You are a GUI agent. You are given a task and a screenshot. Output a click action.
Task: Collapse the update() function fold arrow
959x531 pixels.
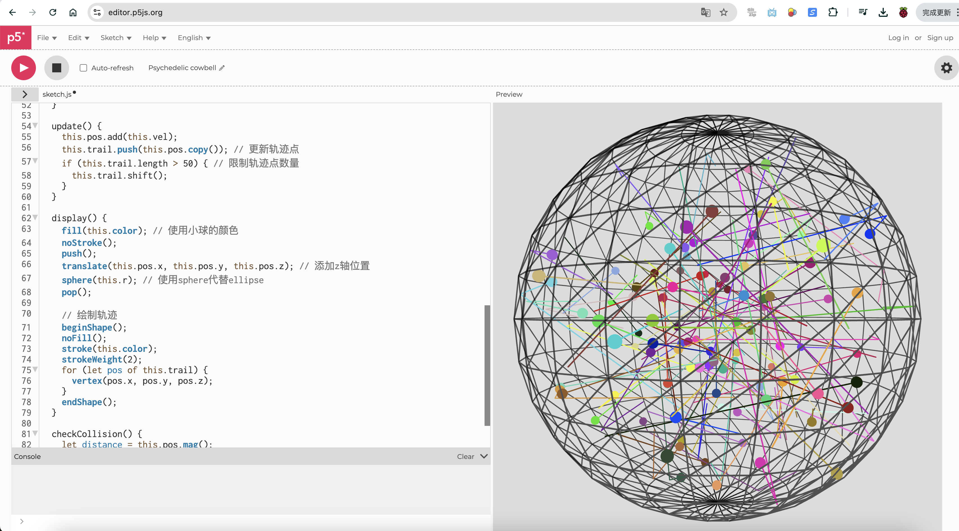coord(35,126)
